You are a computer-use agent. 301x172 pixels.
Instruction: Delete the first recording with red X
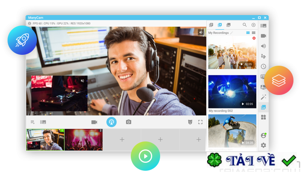click(254, 38)
